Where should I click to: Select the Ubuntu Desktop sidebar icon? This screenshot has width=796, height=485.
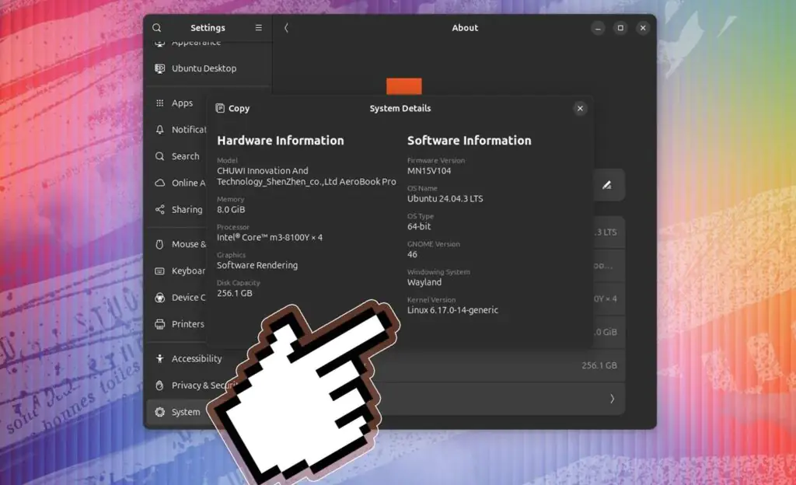tap(158, 68)
